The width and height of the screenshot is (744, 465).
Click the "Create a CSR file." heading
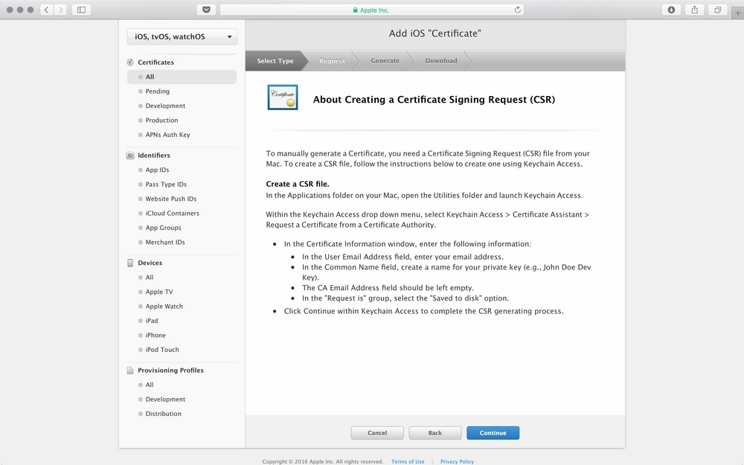tap(298, 184)
